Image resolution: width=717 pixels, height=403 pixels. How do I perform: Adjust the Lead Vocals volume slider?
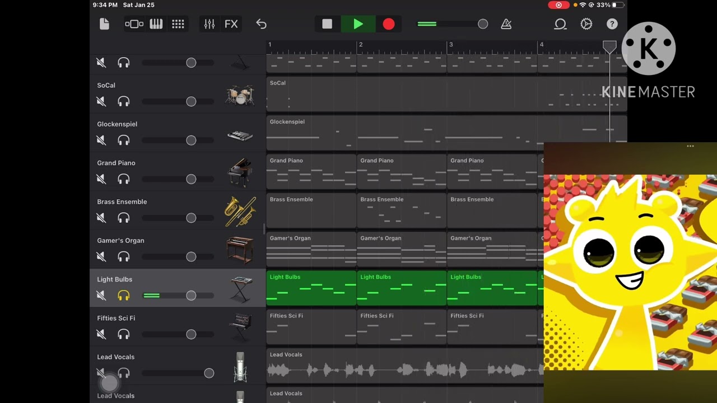[178, 373]
